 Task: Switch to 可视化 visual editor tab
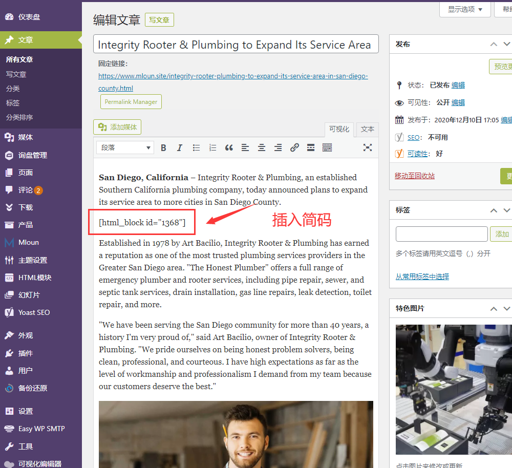click(x=339, y=130)
